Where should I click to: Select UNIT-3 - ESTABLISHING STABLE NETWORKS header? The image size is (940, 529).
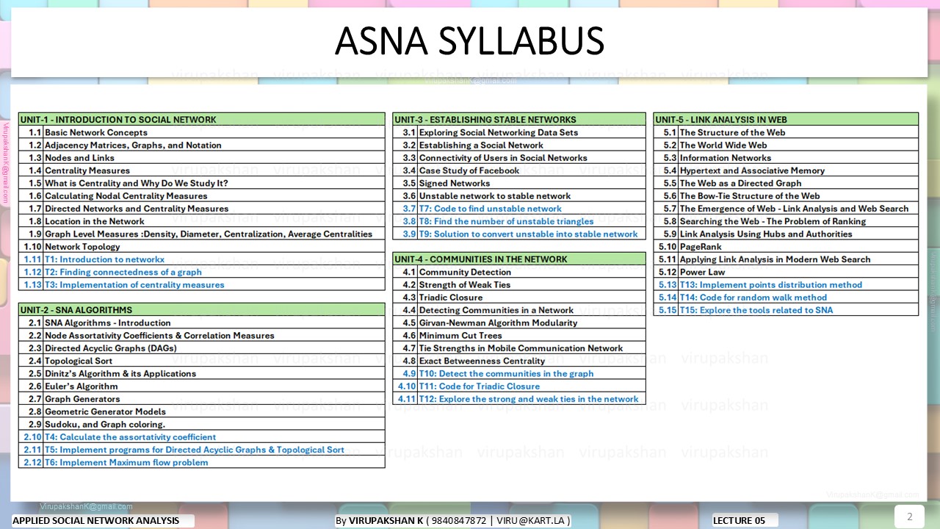point(519,120)
